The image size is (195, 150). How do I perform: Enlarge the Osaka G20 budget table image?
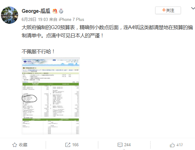51,96
